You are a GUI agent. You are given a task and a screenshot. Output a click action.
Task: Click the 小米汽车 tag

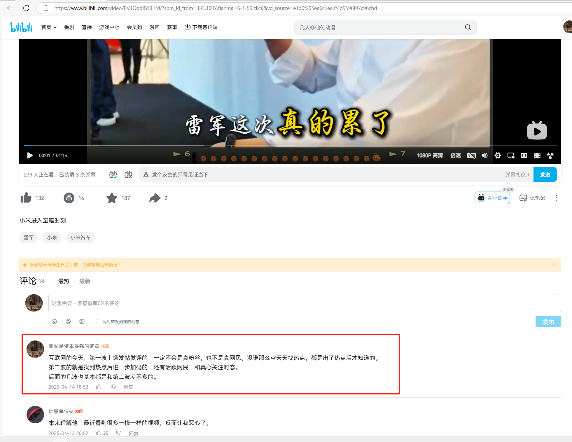[x=81, y=237]
